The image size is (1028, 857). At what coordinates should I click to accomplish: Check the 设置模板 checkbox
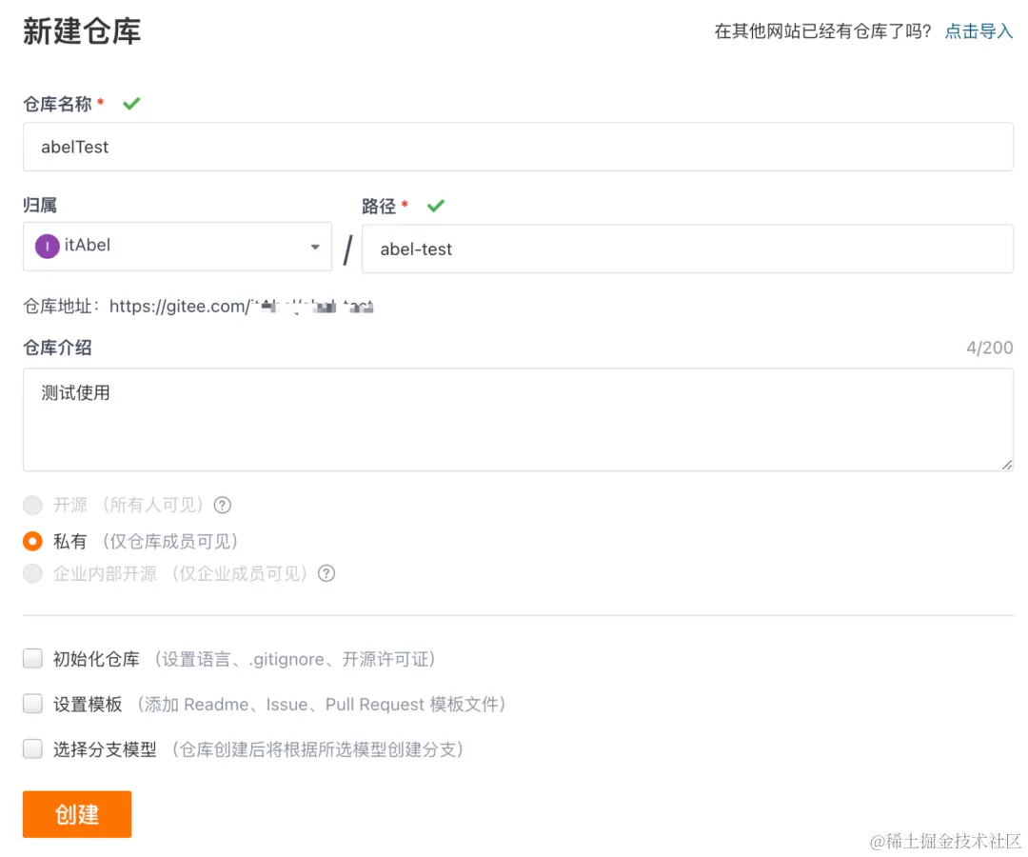click(32, 704)
